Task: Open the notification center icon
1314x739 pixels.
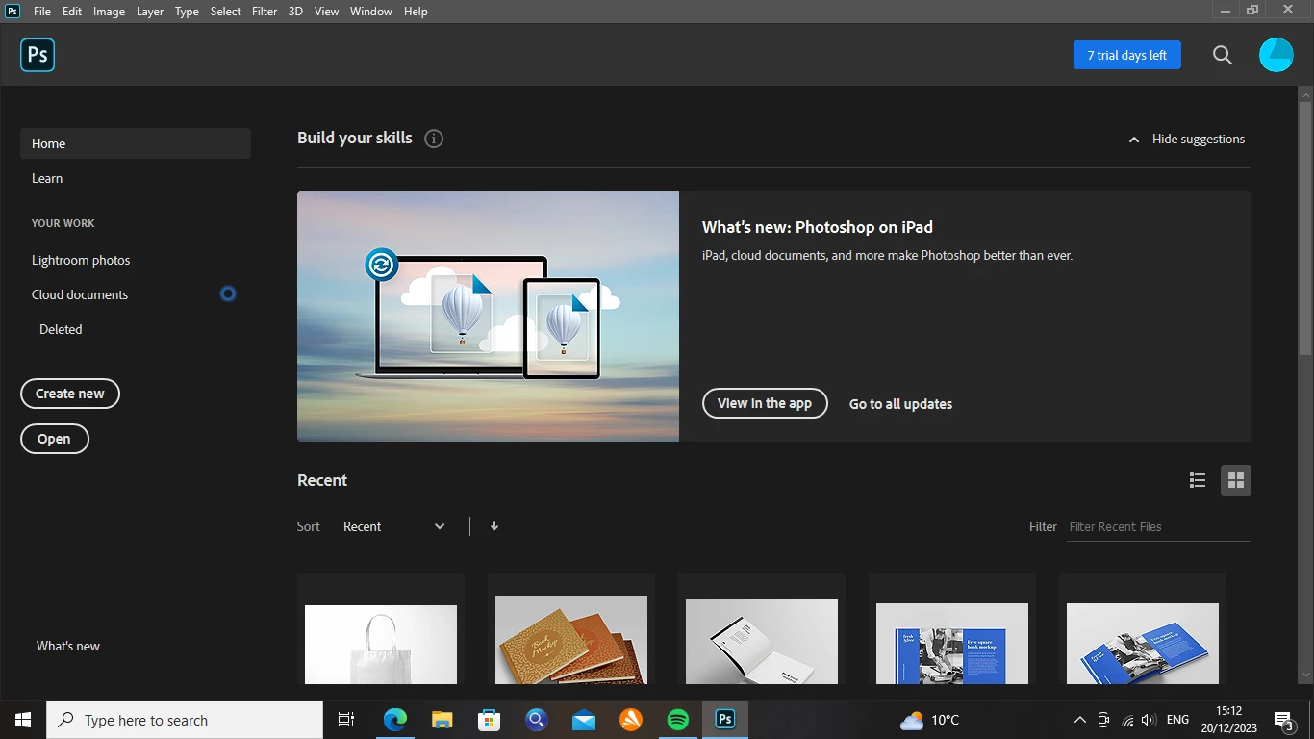Action: coord(1283,721)
